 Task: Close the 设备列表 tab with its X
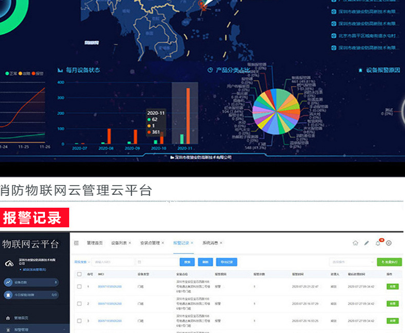130,243
